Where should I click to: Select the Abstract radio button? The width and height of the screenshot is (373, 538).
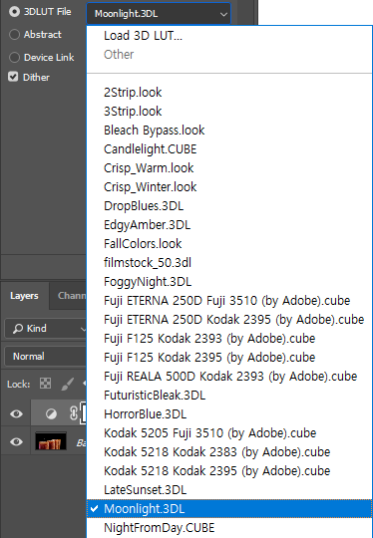[14, 34]
